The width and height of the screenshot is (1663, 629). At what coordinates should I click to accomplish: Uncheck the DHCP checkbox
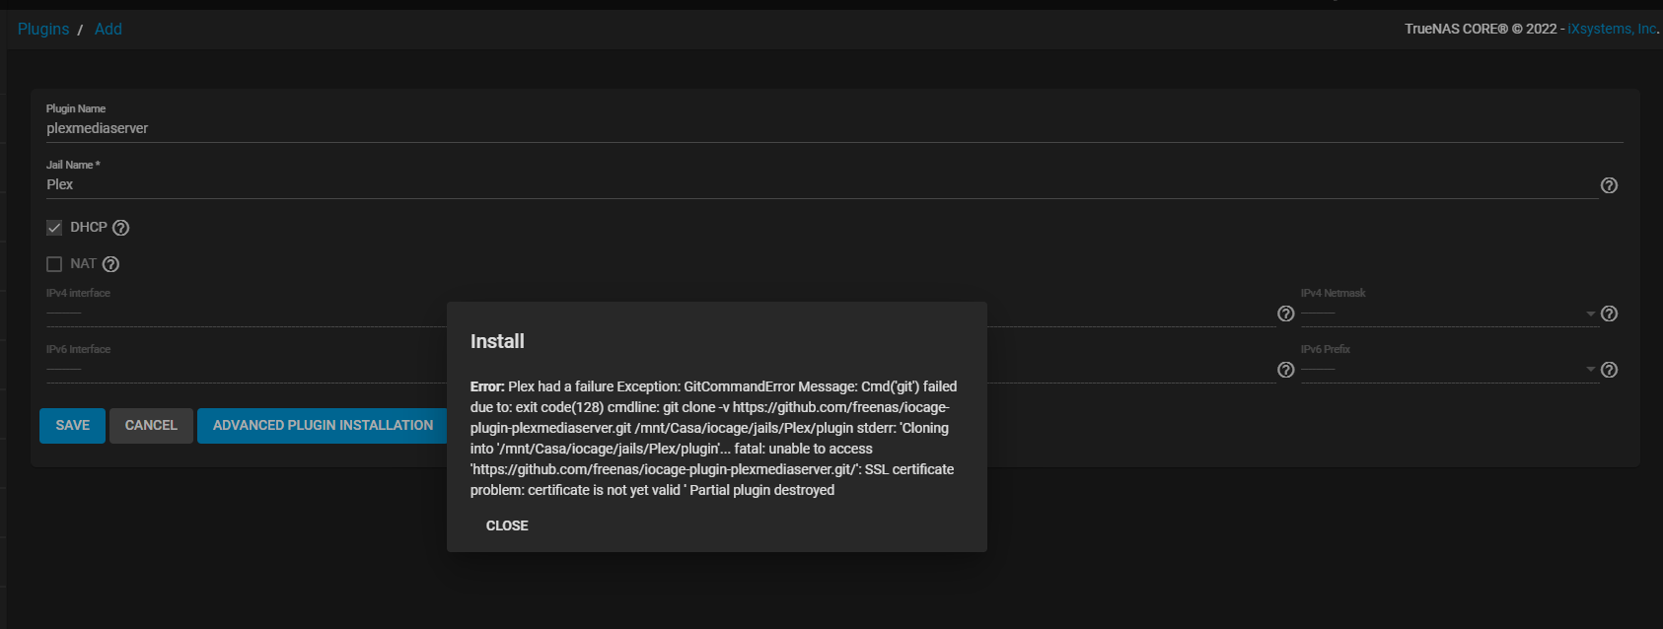[x=54, y=228]
